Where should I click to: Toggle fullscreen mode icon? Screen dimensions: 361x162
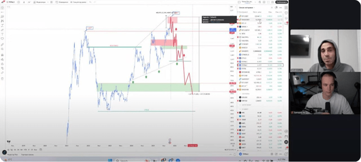pos(268,2)
